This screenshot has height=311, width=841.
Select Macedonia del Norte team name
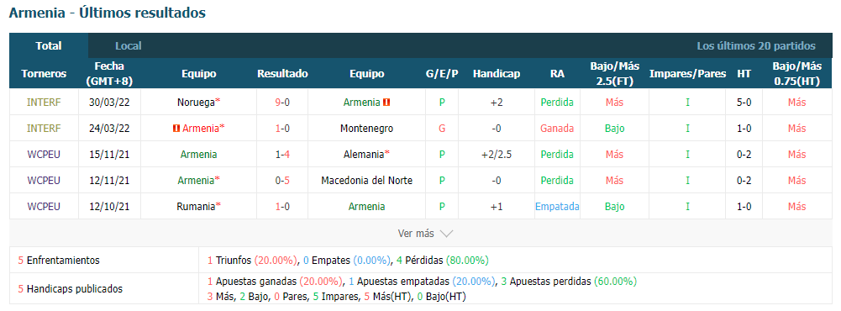tap(367, 181)
